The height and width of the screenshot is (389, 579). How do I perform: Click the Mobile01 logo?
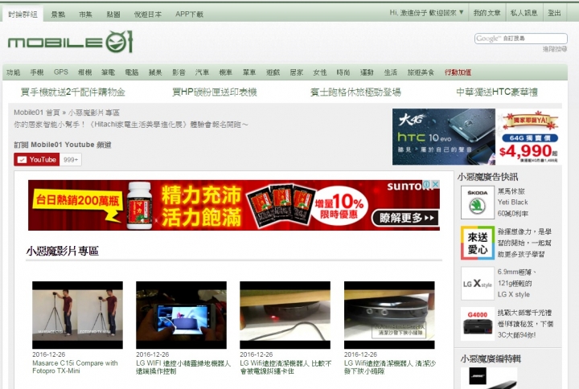pos(70,42)
